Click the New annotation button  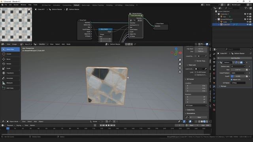199,118
